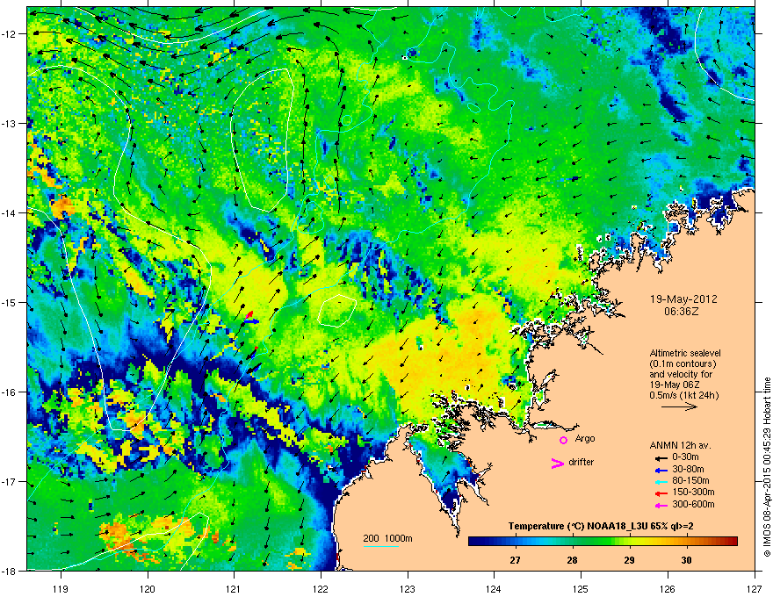Click the red 150-300m arrow legend symbol
The width and height of the screenshot is (773, 597).
click(661, 493)
